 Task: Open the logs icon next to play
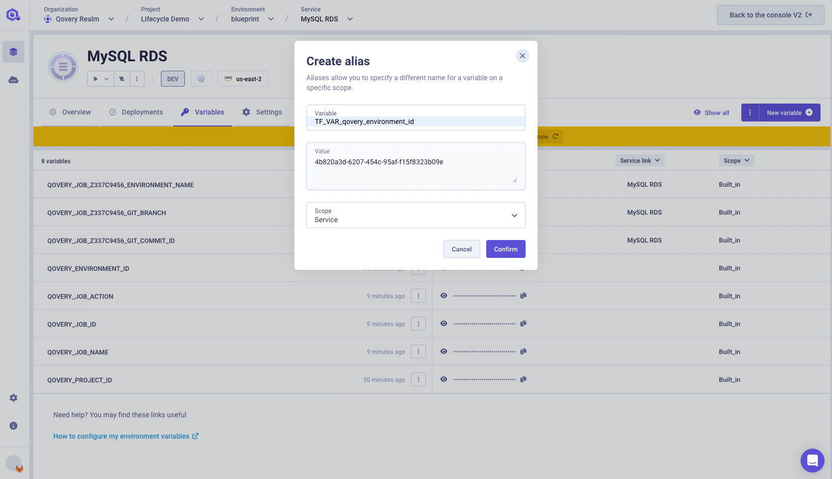[122, 79]
